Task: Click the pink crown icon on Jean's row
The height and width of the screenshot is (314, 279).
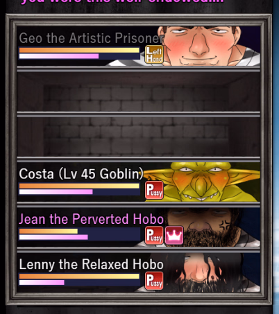Action: click(174, 236)
